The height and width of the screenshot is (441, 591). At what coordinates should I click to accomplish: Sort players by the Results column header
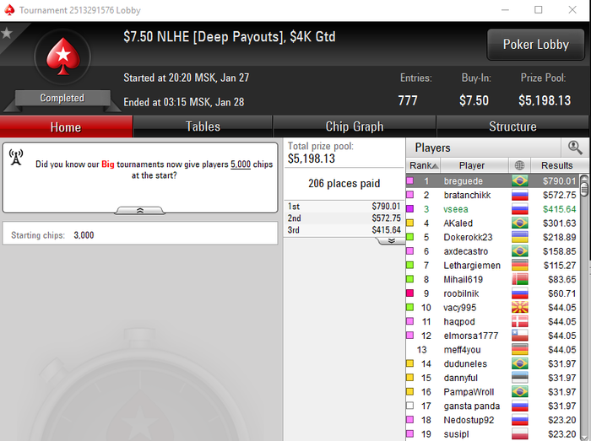[x=556, y=165]
